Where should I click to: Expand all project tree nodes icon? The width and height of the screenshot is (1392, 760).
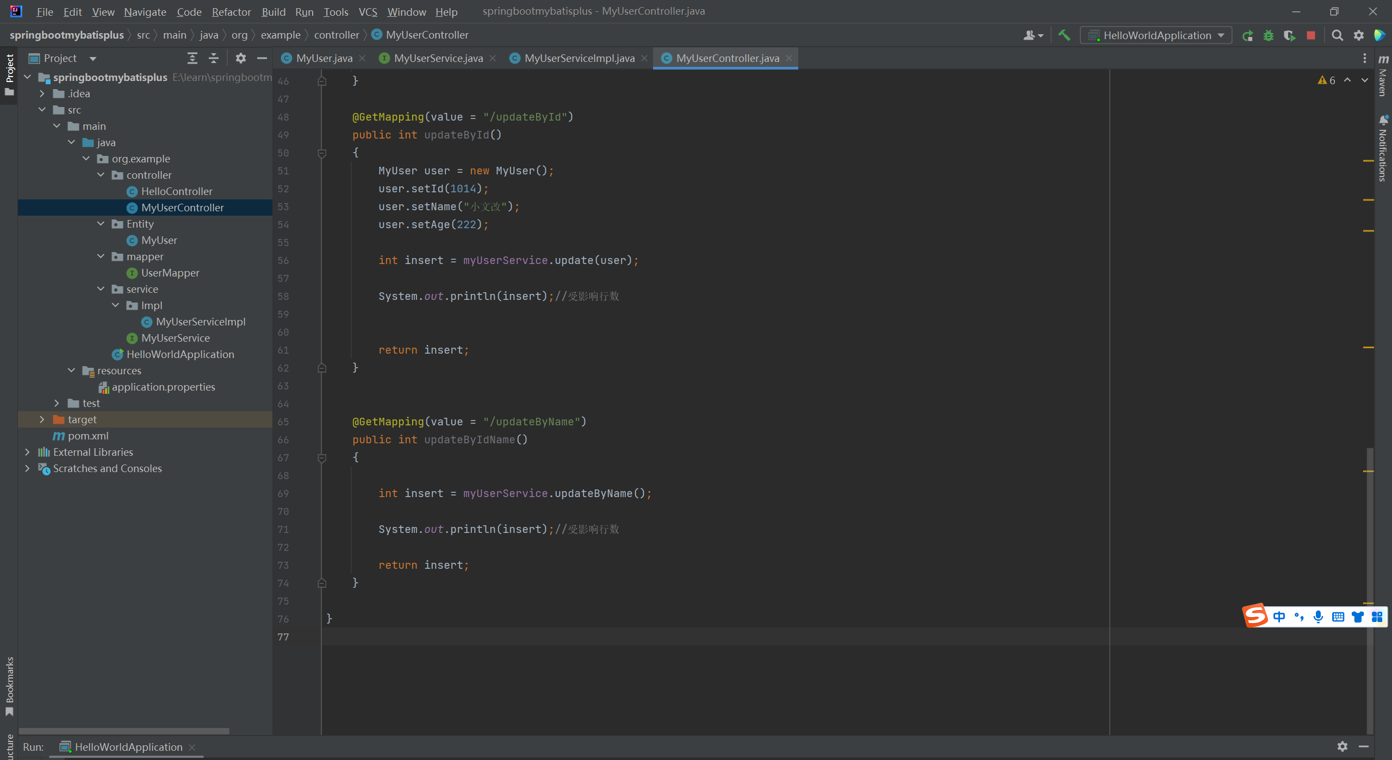[x=192, y=58]
